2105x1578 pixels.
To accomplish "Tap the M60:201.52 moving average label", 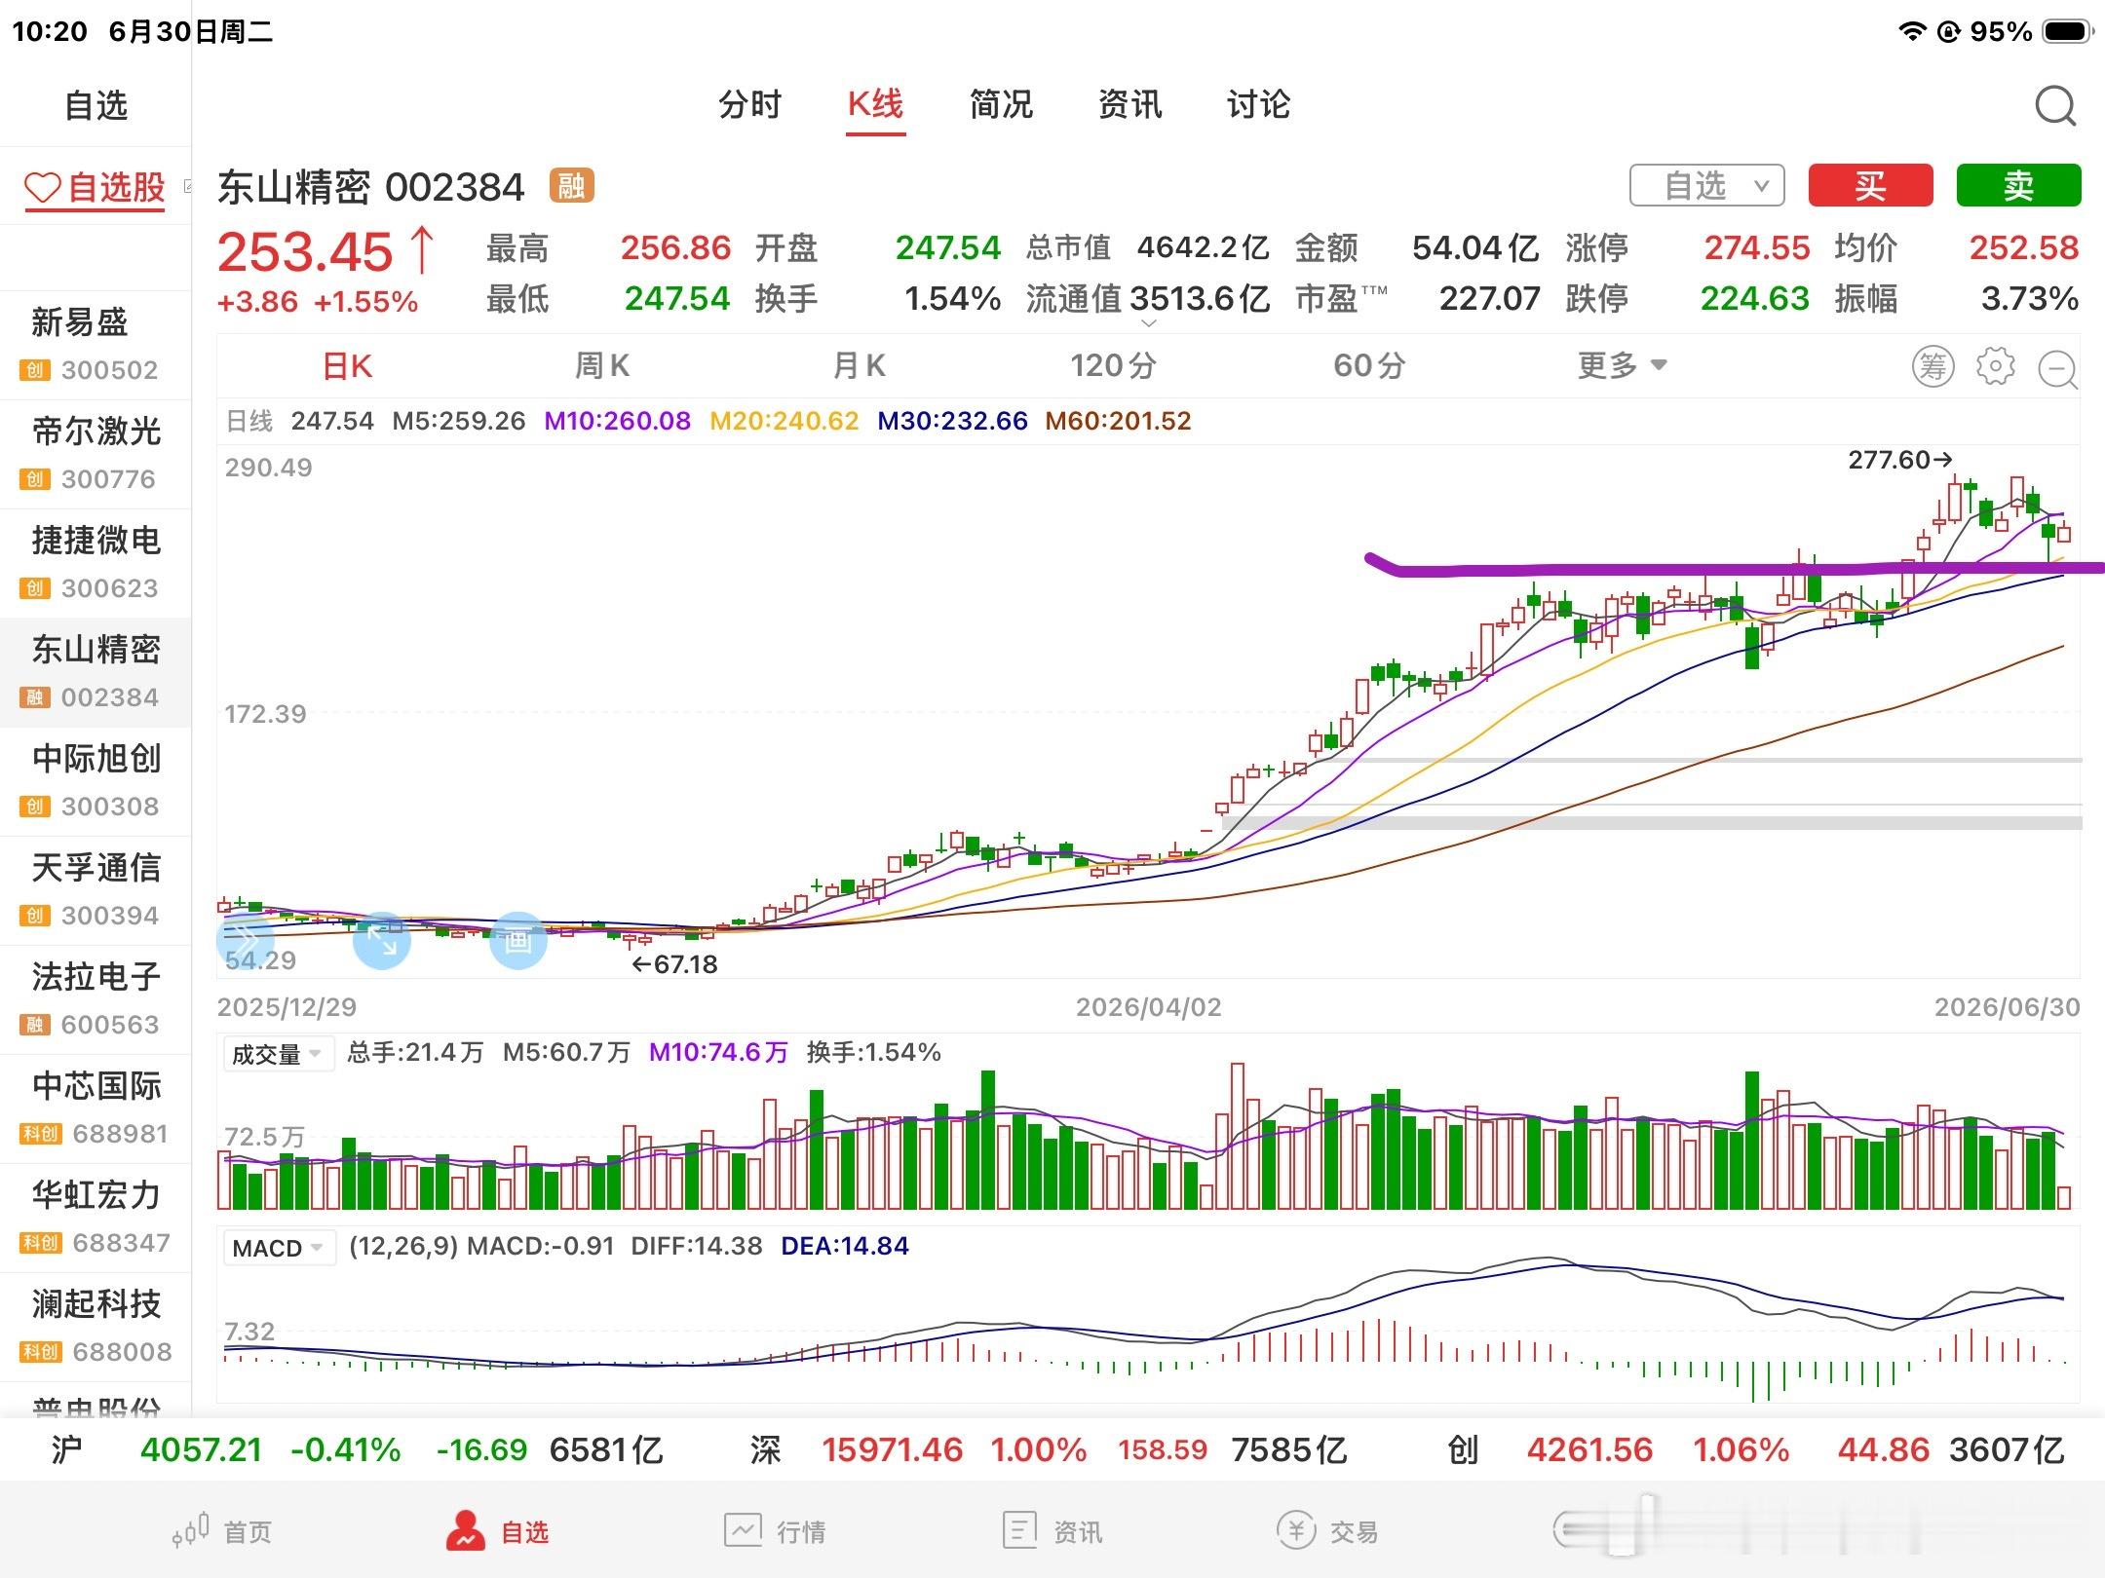I will tap(1118, 421).
